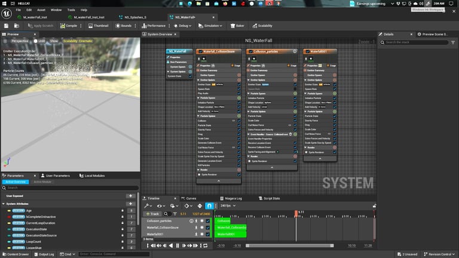
Task: Open Scalability mode
Action: [x=262, y=26]
